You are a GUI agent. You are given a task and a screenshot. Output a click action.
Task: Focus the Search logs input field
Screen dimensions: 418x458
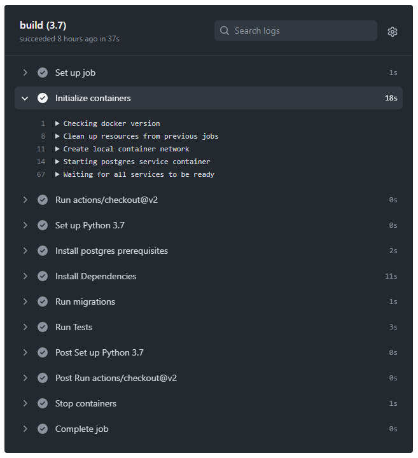pos(296,31)
